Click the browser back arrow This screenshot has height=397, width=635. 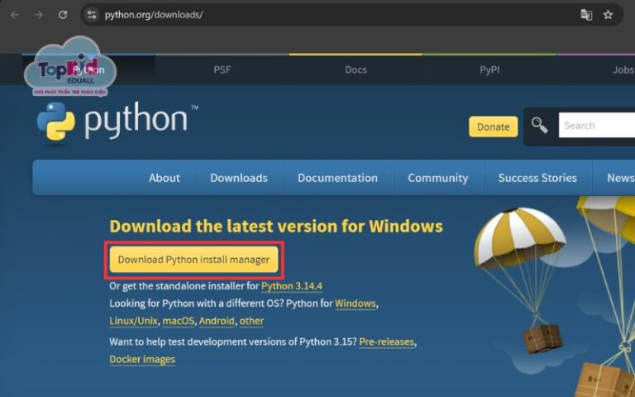coord(15,15)
